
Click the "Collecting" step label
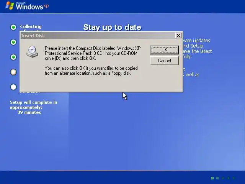pos(31,26)
